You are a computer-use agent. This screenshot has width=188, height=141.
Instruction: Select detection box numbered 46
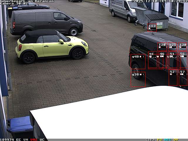(162, 60)
